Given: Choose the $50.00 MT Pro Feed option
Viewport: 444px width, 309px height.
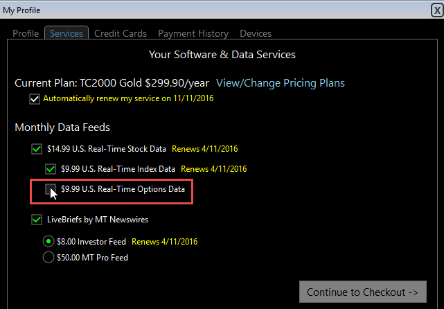Looking at the screenshot, I should [x=48, y=258].
